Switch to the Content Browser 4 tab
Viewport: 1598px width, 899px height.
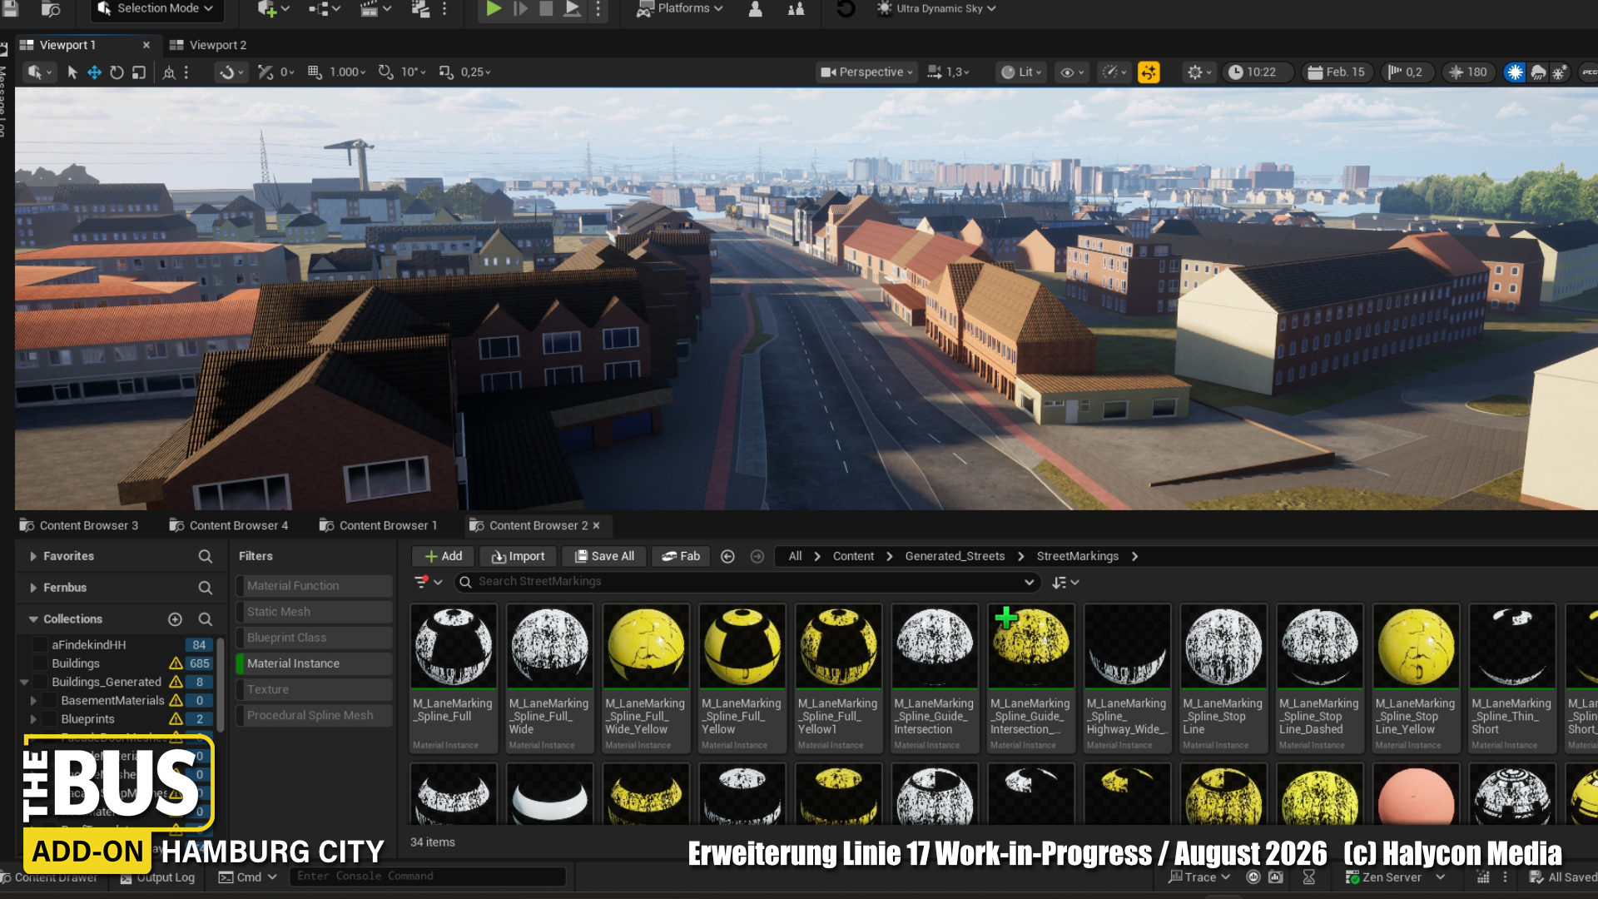pyautogui.click(x=229, y=525)
